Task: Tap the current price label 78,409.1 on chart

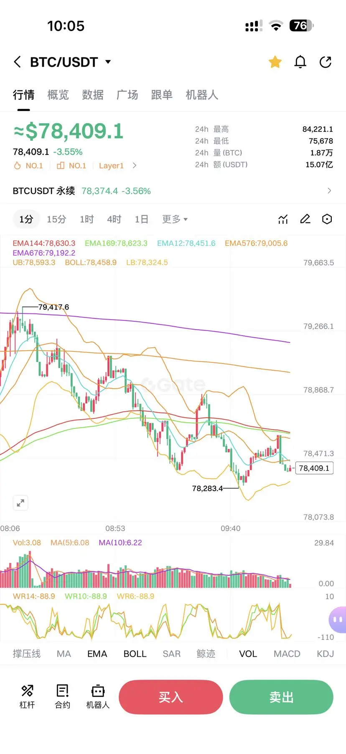Action: pos(314,468)
